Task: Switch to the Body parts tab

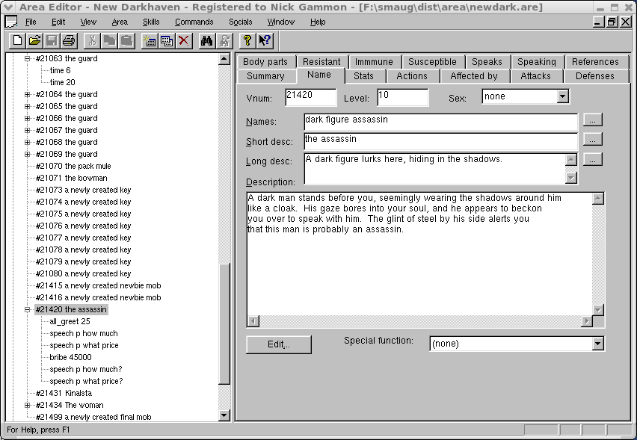Action: 265,62
